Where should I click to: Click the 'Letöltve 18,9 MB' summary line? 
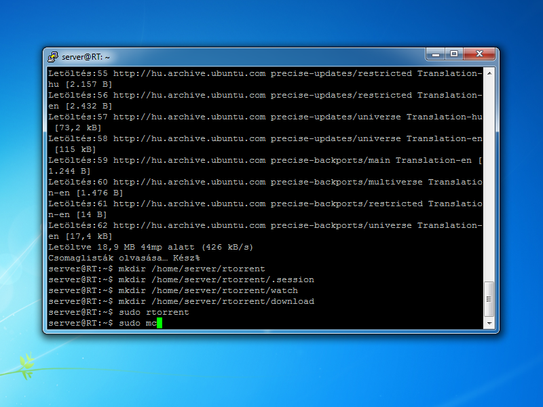tap(150, 247)
